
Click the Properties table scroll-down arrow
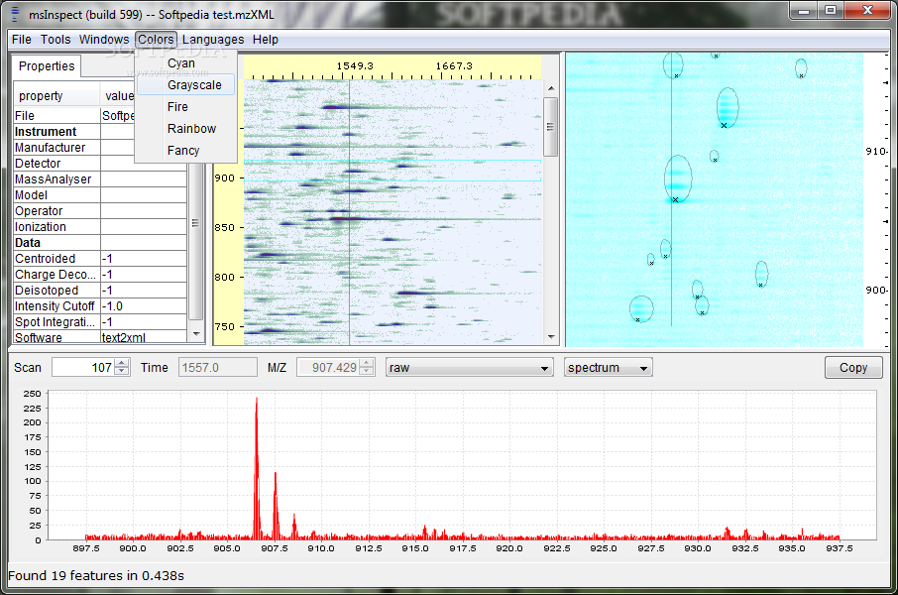(x=196, y=333)
